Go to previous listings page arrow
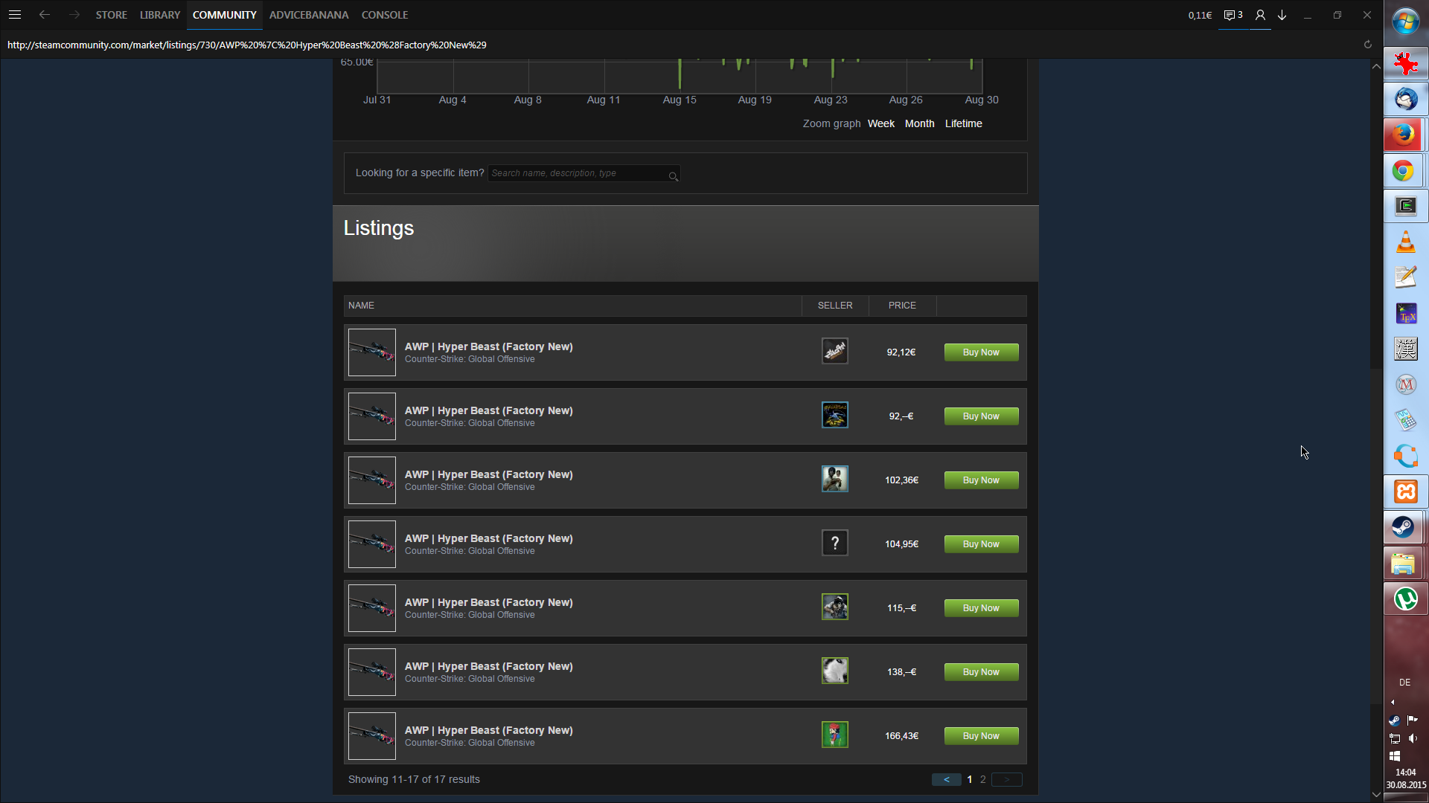Viewport: 1429px width, 803px height. point(946,779)
